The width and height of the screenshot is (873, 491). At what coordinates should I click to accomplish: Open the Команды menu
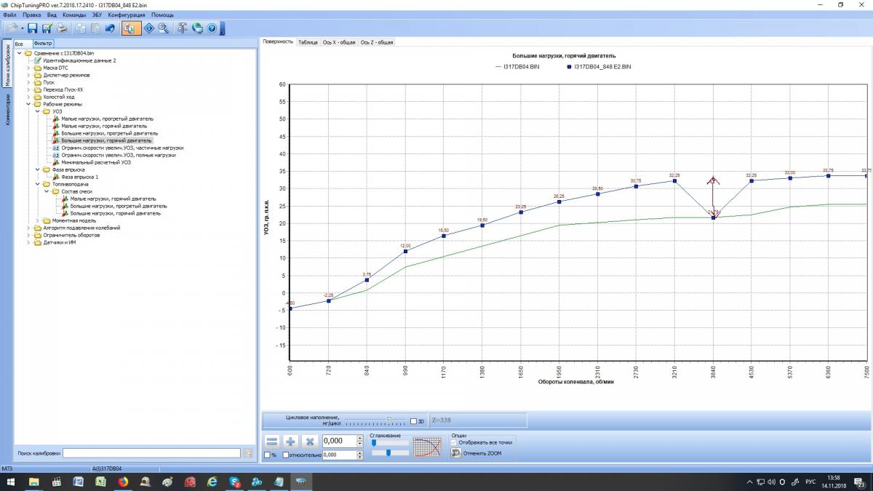[x=75, y=15]
